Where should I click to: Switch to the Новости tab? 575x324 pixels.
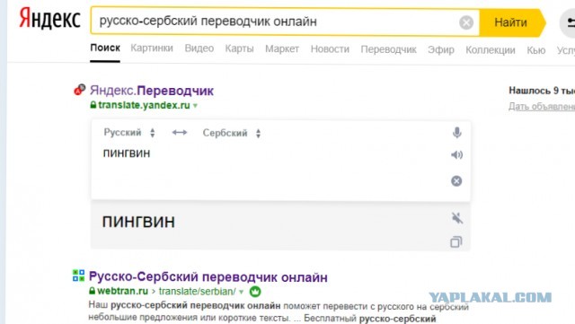point(330,48)
